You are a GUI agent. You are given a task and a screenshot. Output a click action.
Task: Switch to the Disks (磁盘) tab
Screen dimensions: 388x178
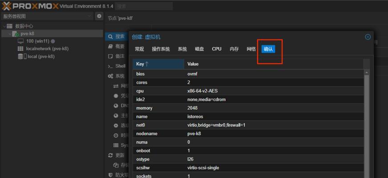pos(199,49)
